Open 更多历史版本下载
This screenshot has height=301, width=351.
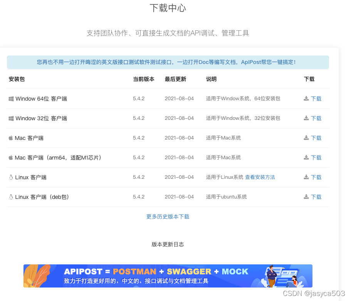pyautogui.click(x=168, y=217)
